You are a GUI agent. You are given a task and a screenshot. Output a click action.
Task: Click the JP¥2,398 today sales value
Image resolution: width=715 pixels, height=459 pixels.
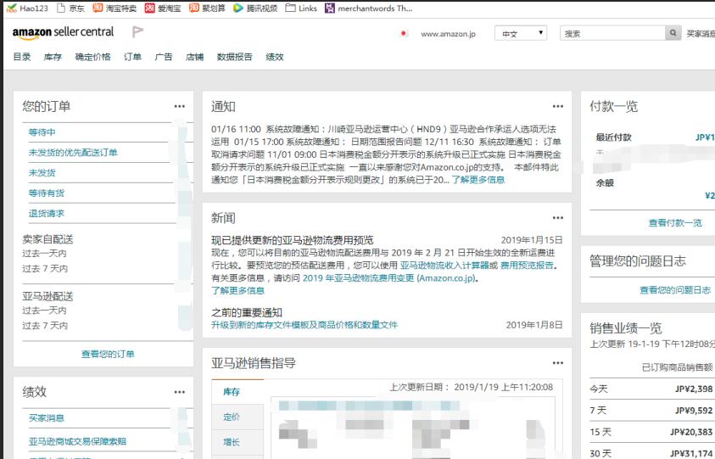tap(694, 389)
